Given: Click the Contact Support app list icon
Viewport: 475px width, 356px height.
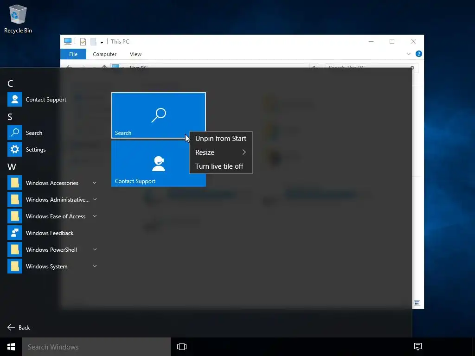Looking at the screenshot, I should pos(15,99).
